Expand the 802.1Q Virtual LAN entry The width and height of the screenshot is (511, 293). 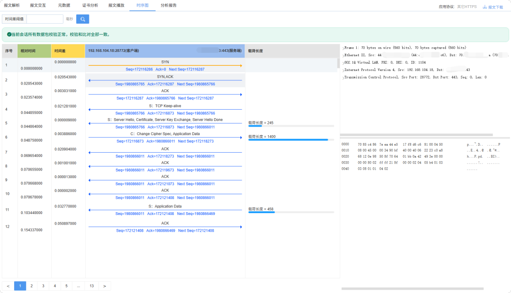tap(344, 63)
